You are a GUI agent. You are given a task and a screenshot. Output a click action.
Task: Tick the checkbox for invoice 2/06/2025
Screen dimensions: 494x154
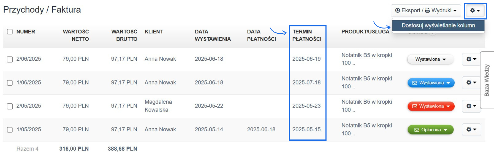[10, 59]
